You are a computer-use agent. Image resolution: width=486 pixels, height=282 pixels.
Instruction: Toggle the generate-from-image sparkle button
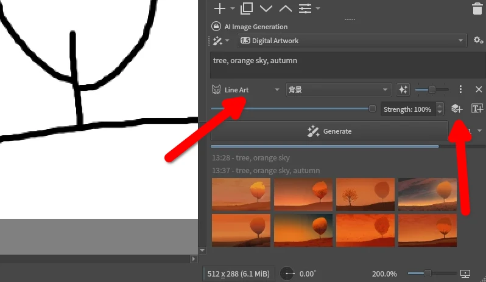pyautogui.click(x=403, y=90)
